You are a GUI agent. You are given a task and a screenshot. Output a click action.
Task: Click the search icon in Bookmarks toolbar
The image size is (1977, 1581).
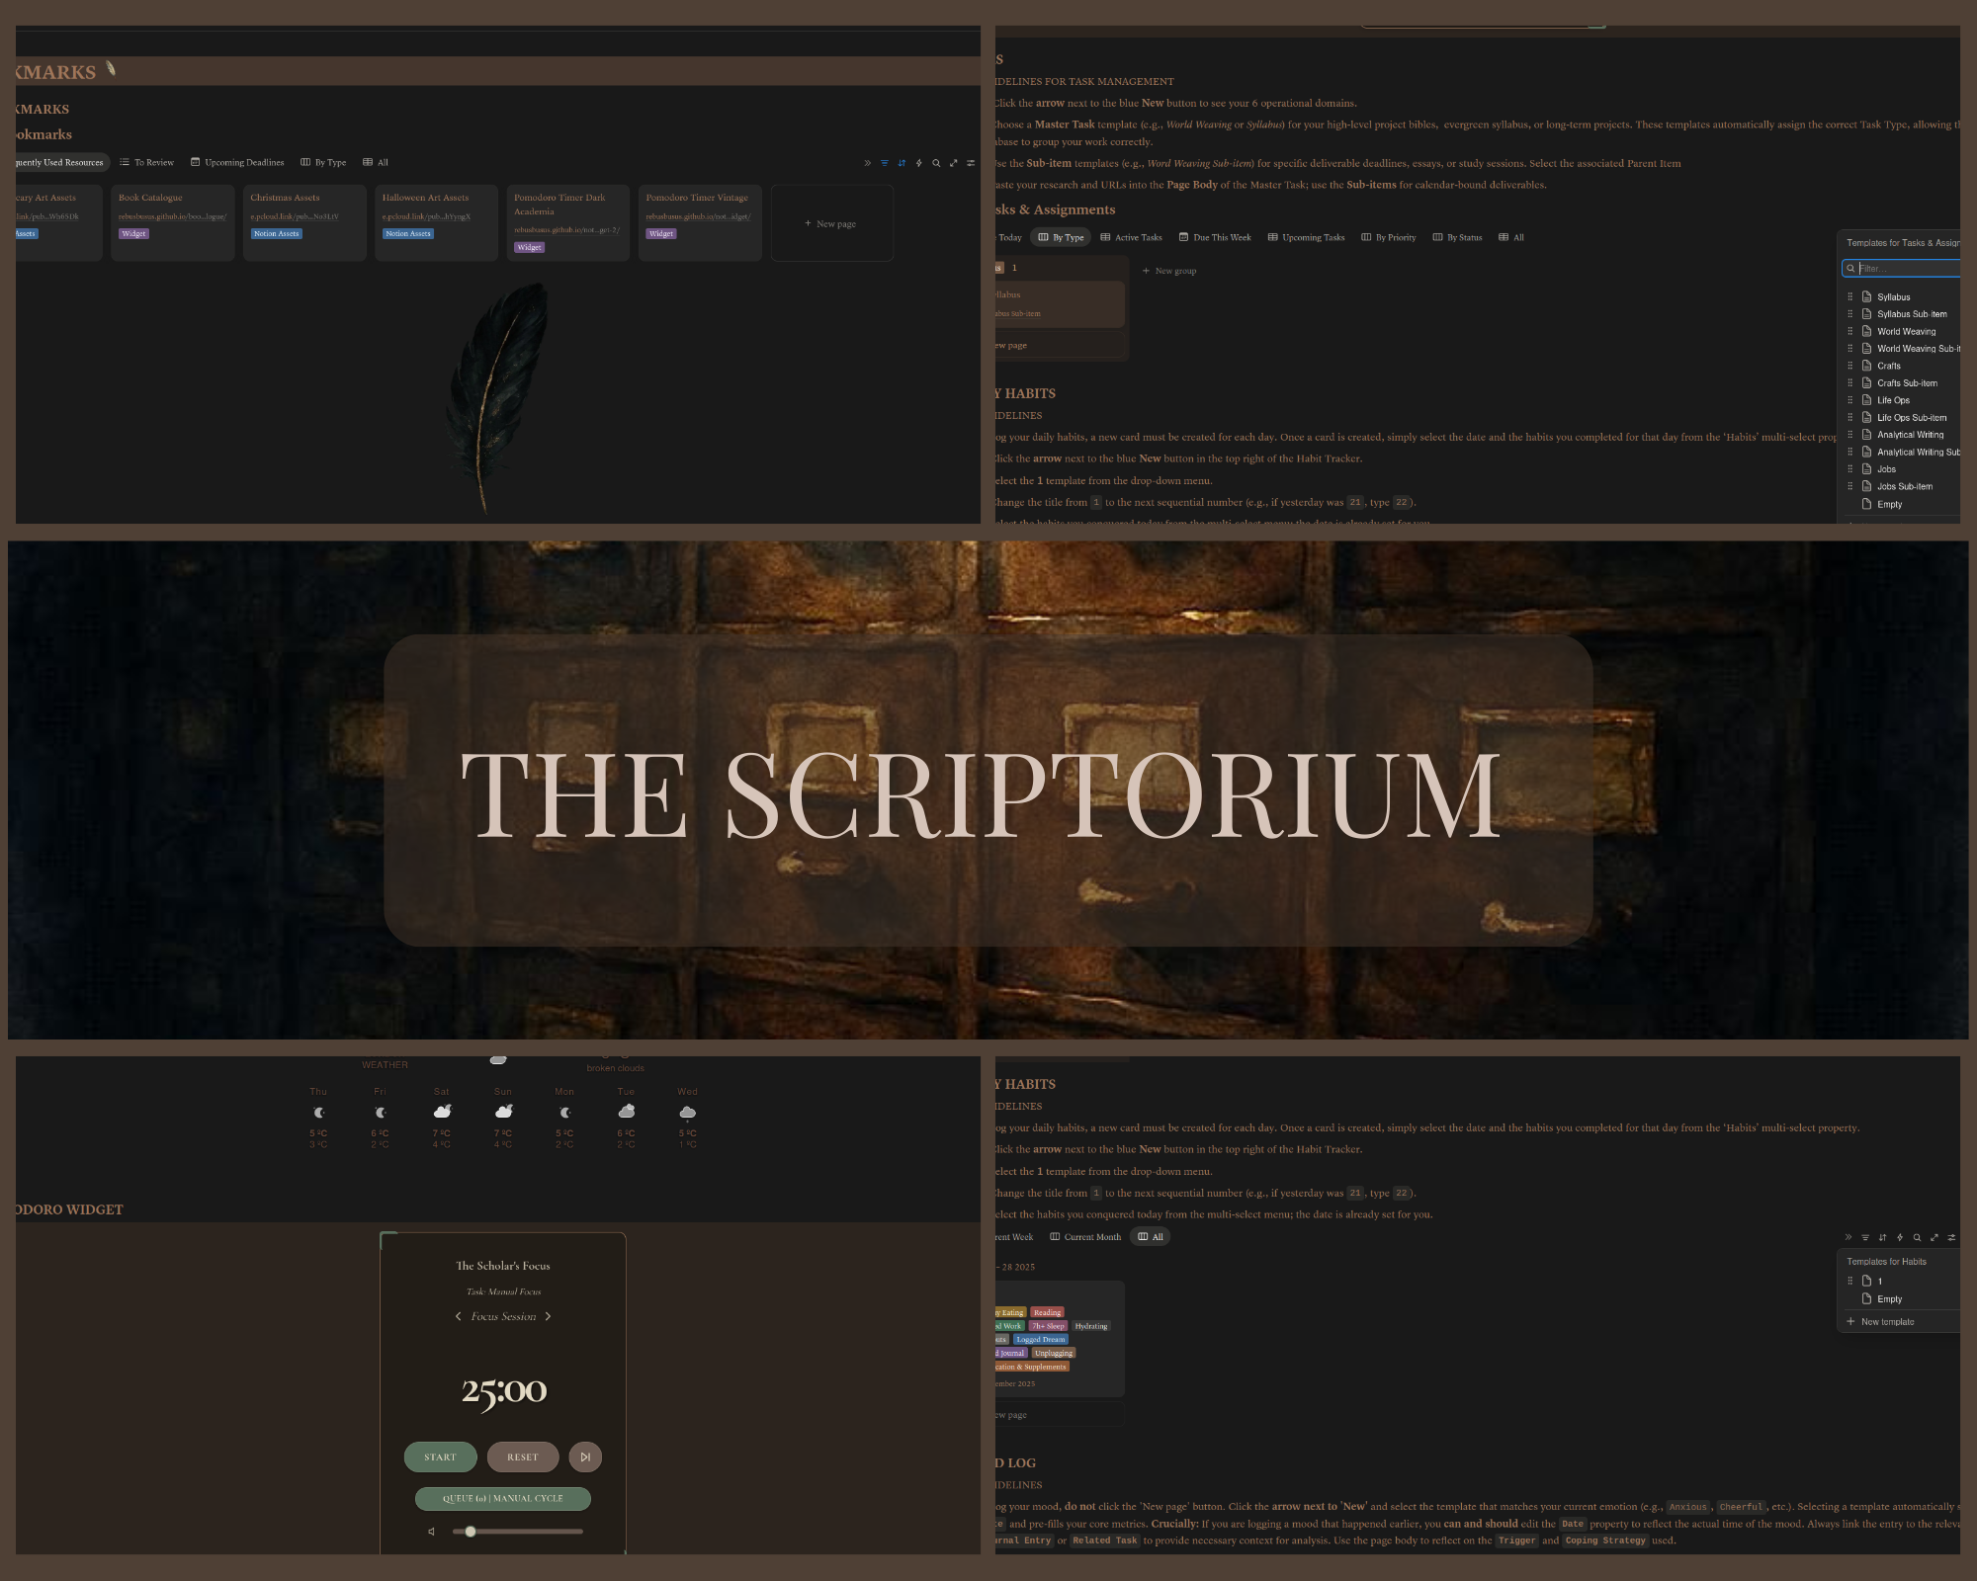point(936,163)
